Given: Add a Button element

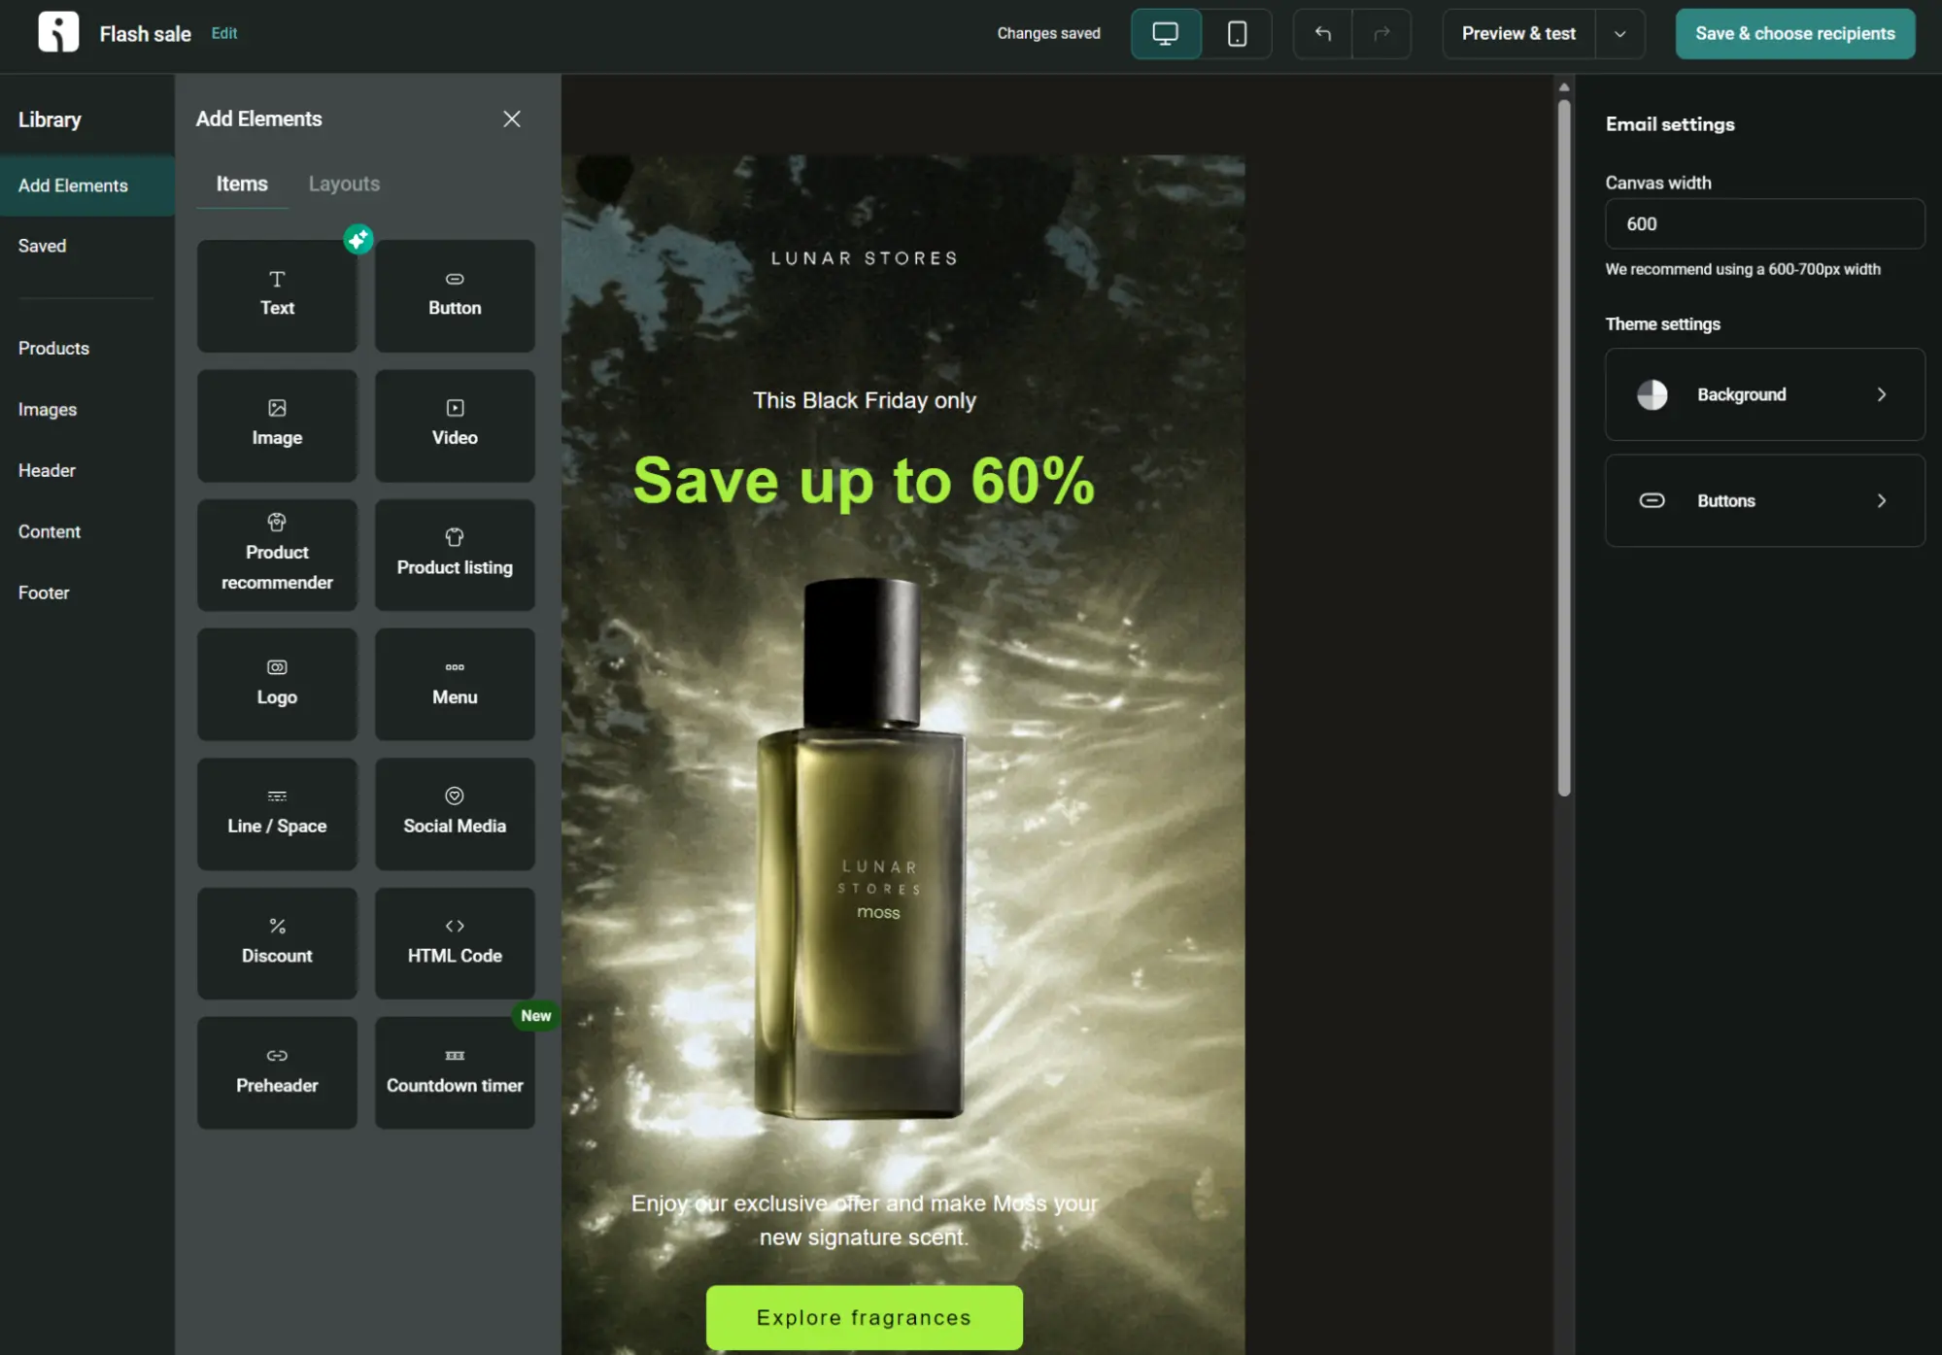Looking at the screenshot, I should 455,296.
